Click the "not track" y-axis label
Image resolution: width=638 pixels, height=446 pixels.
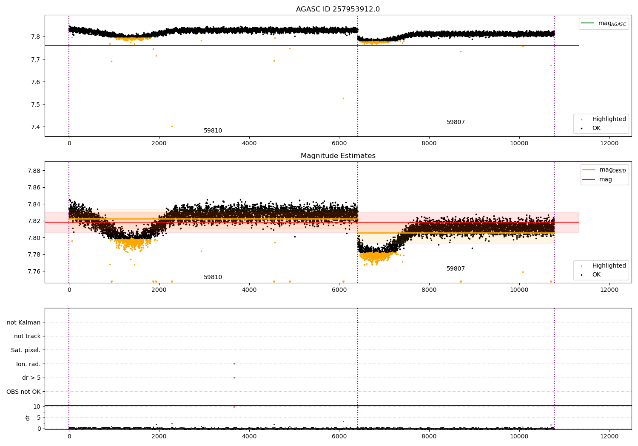(x=27, y=336)
